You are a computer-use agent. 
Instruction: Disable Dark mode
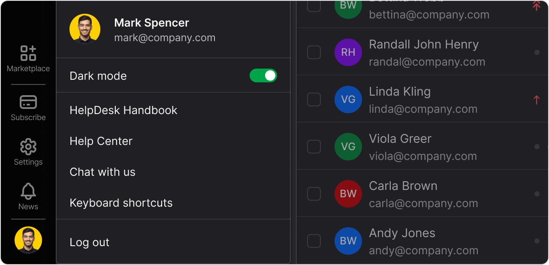[263, 75]
